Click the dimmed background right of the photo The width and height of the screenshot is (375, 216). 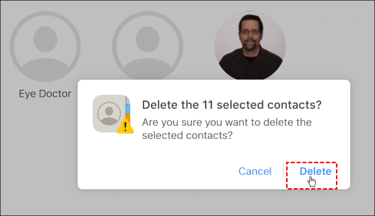(327, 44)
